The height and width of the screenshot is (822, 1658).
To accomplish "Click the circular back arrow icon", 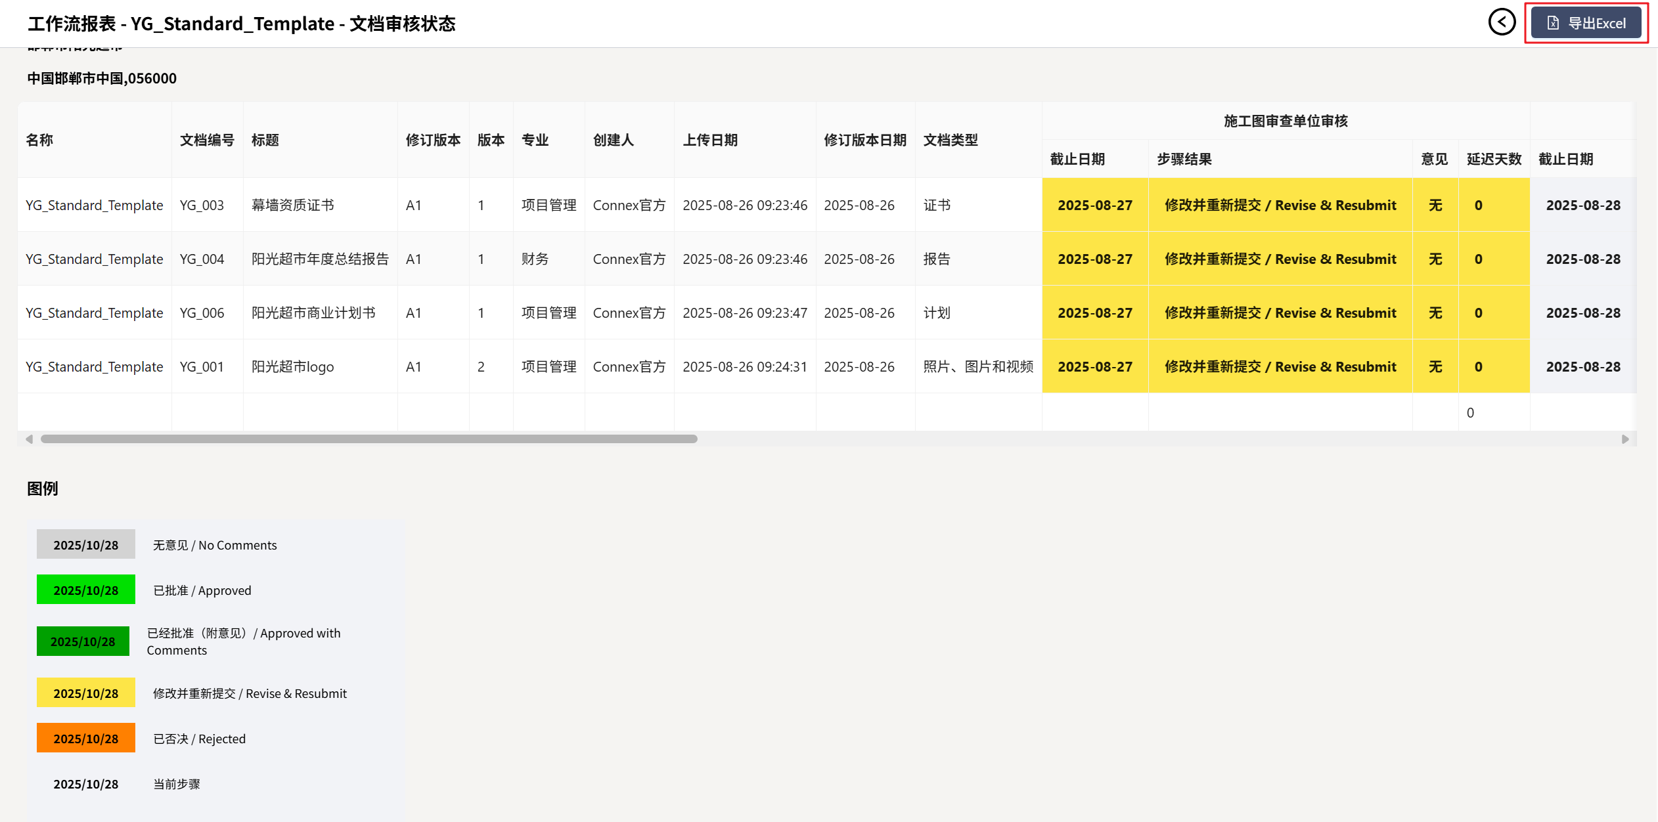I will [1502, 22].
